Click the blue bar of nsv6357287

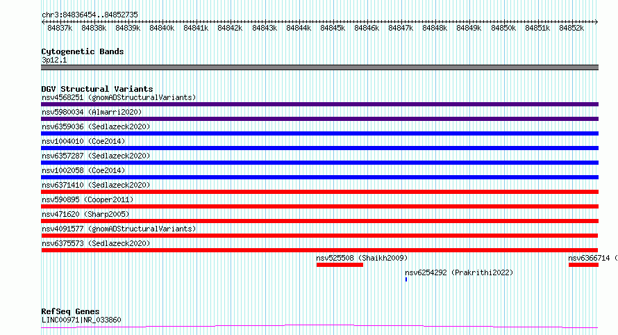coord(319,163)
